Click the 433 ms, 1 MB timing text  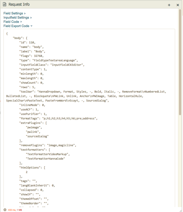[15, 210]
